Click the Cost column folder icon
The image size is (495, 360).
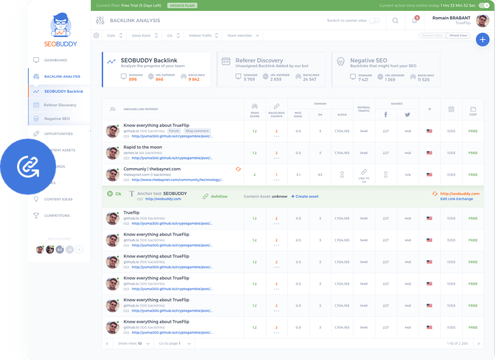[x=473, y=109]
